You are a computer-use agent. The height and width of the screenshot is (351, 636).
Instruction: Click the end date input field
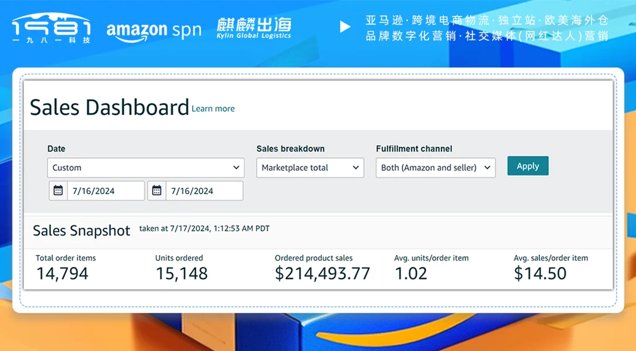click(204, 191)
